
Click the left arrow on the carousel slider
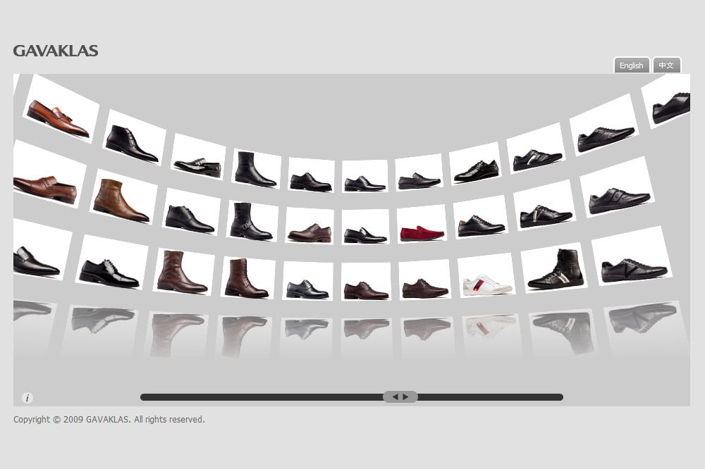click(x=397, y=396)
